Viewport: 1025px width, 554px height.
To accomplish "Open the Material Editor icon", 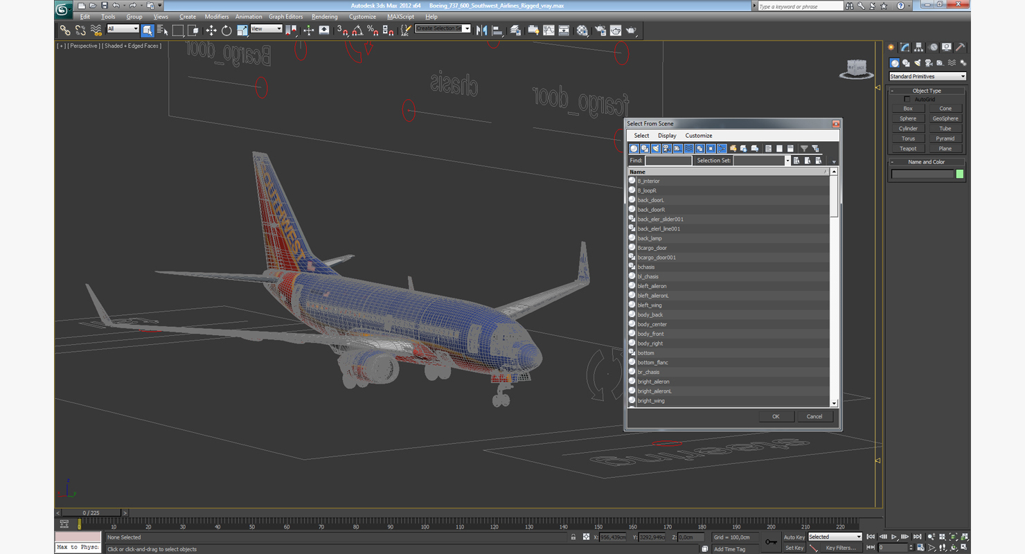I will 582,30.
